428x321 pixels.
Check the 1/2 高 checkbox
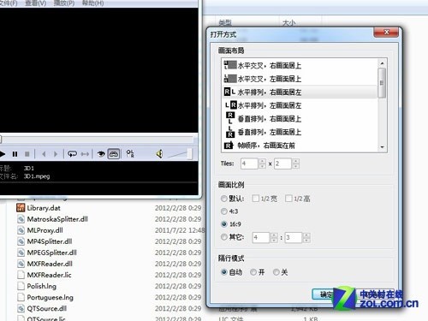click(288, 199)
